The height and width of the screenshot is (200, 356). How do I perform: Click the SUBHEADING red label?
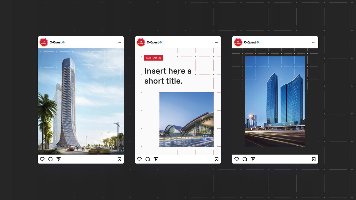coord(153,58)
